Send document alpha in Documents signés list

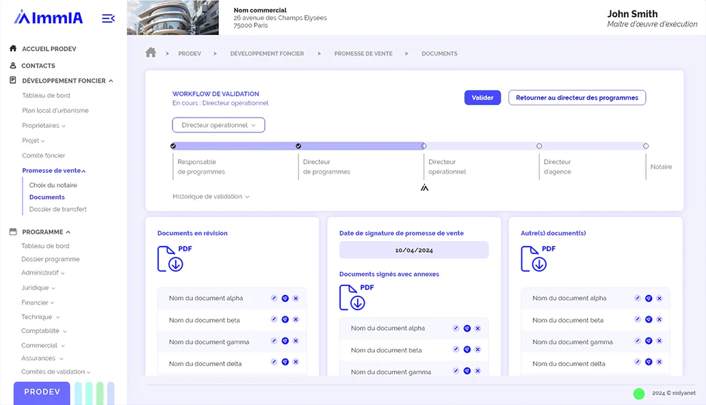(x=467, y=328)
